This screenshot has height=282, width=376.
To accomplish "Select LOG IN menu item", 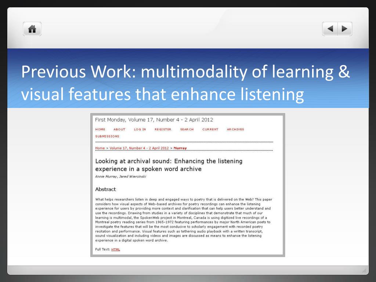I will [x=140, y=129].
